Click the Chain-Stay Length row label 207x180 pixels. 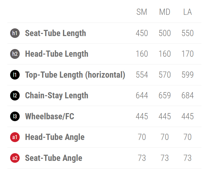[x=57, y=96]
